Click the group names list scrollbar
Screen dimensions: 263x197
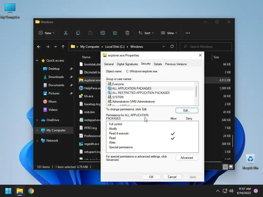pos(196,92)
